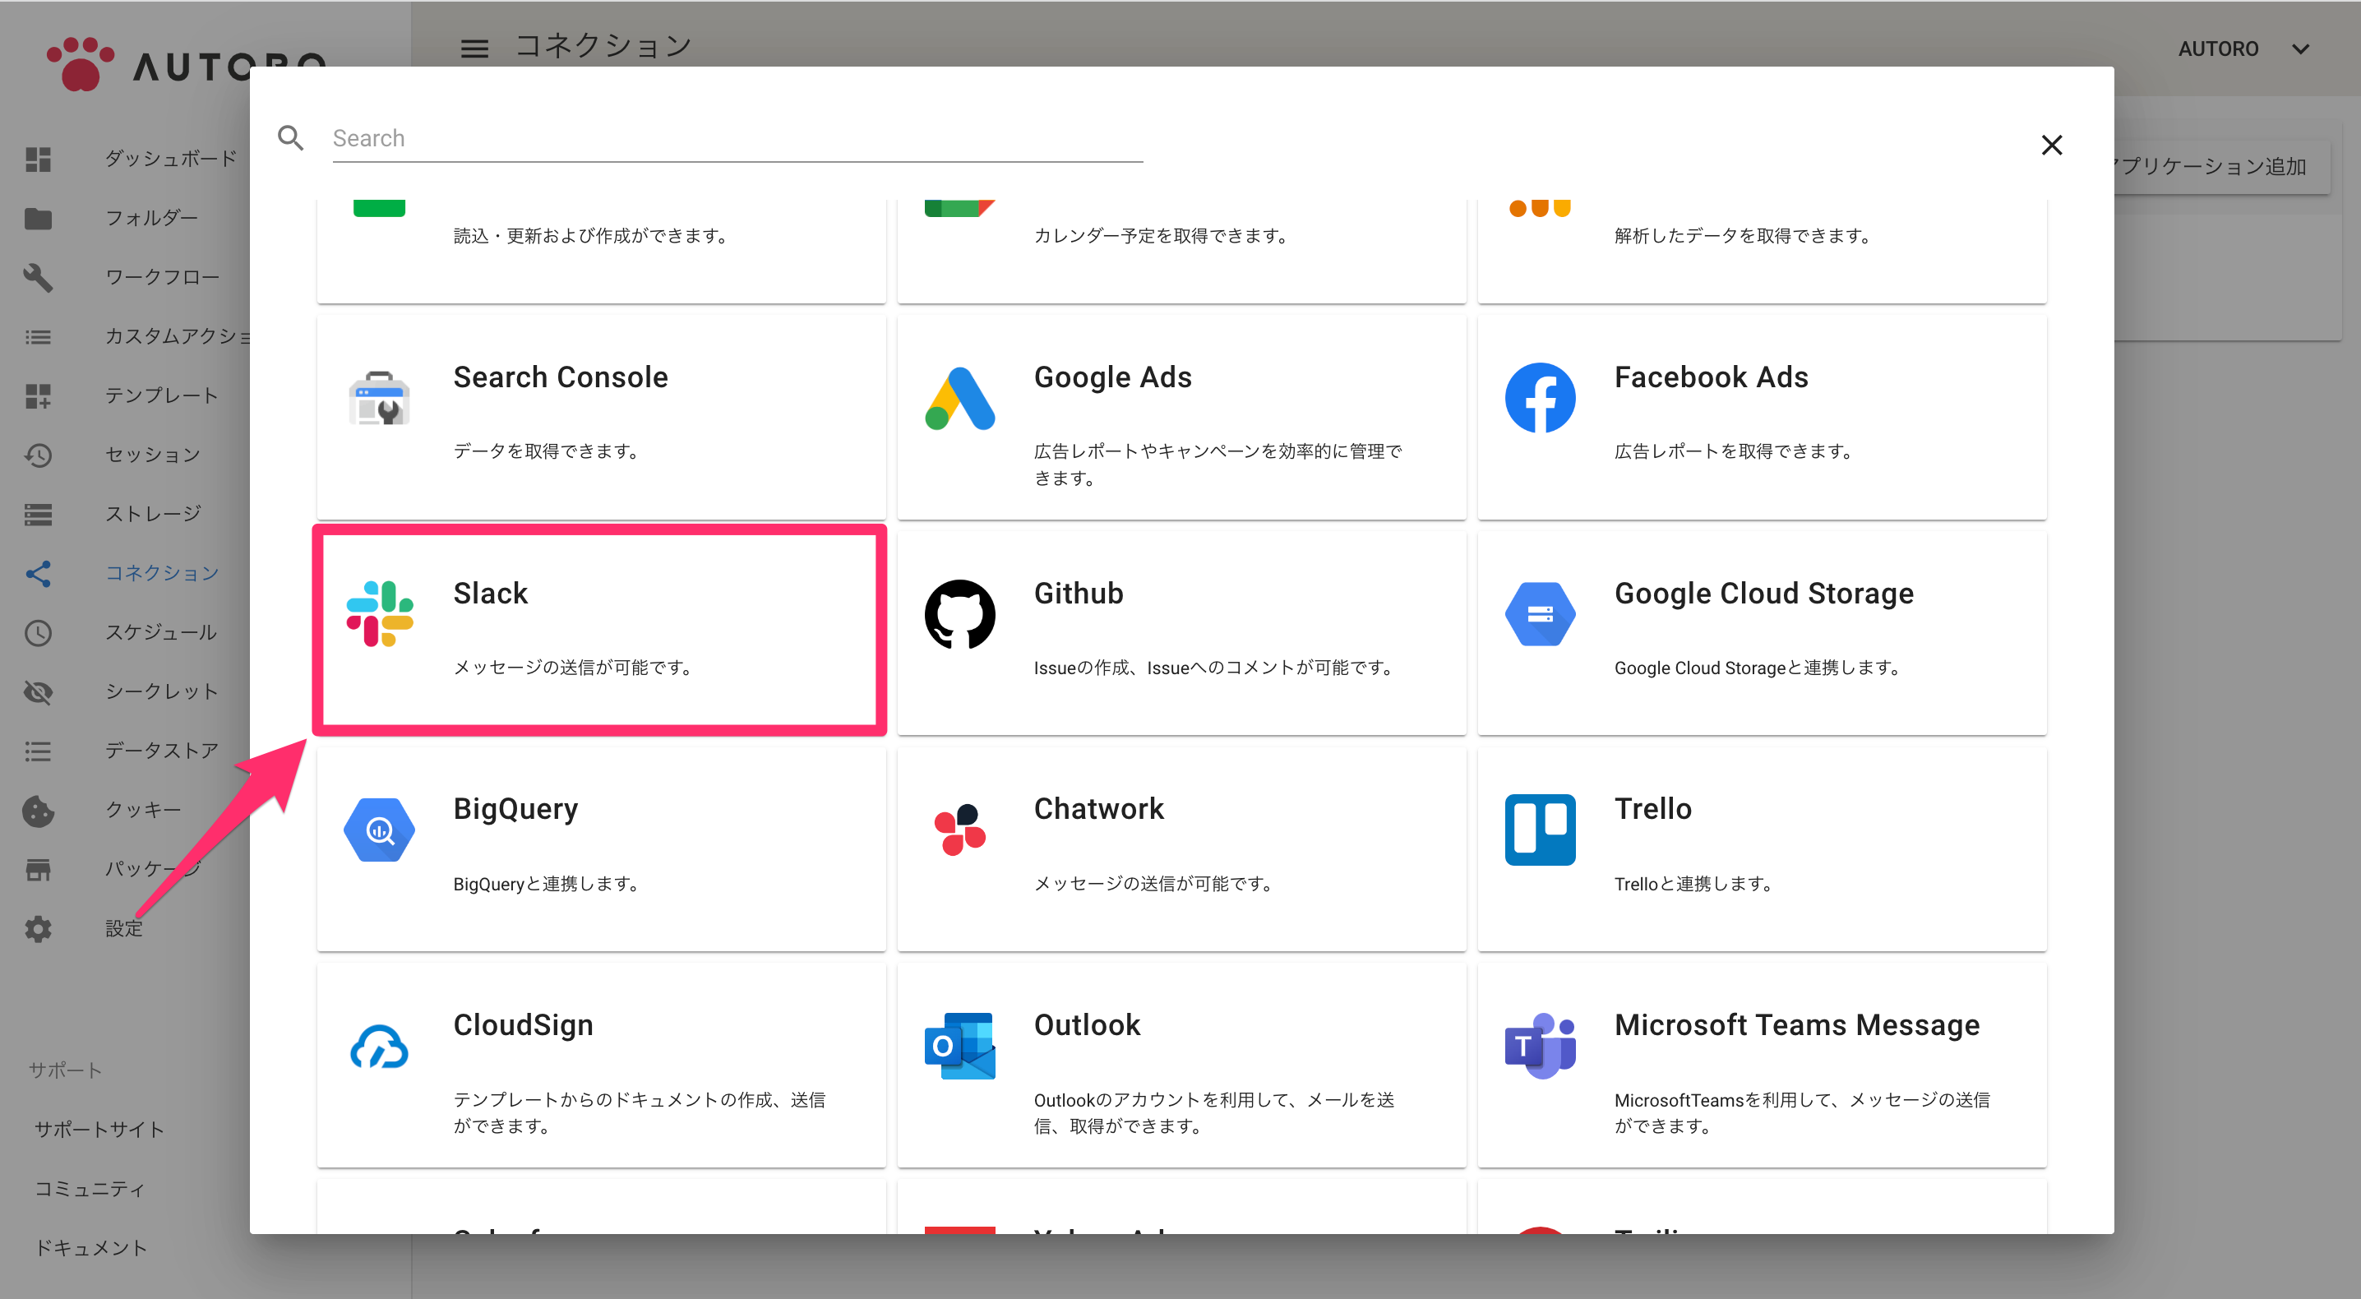Click the Facebook Ads logo
Screen dimensions: 2361x1299
point(1540,398)
